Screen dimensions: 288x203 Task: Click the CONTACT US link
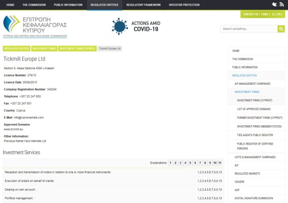pyautogui.click(x=251, y=14)
